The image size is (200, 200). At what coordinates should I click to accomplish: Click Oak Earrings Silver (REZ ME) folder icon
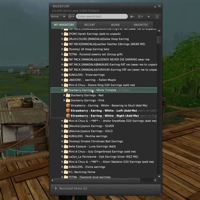[66, 157]
